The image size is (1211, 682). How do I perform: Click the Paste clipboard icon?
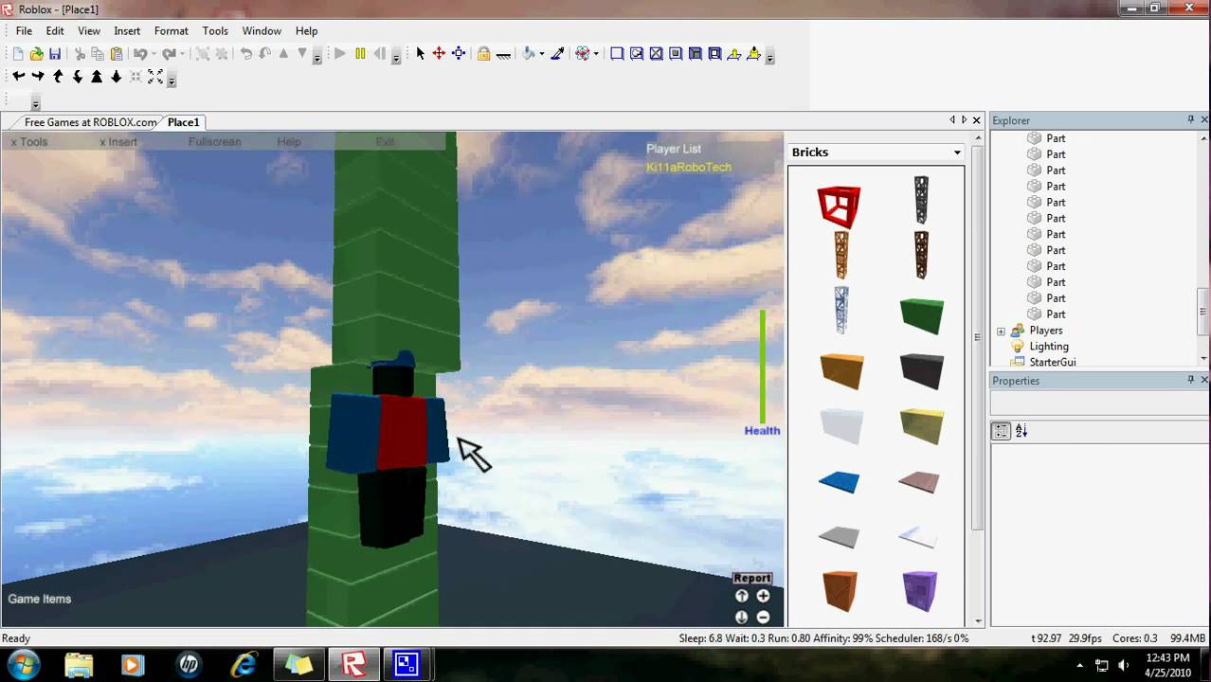tap(117, 54)
